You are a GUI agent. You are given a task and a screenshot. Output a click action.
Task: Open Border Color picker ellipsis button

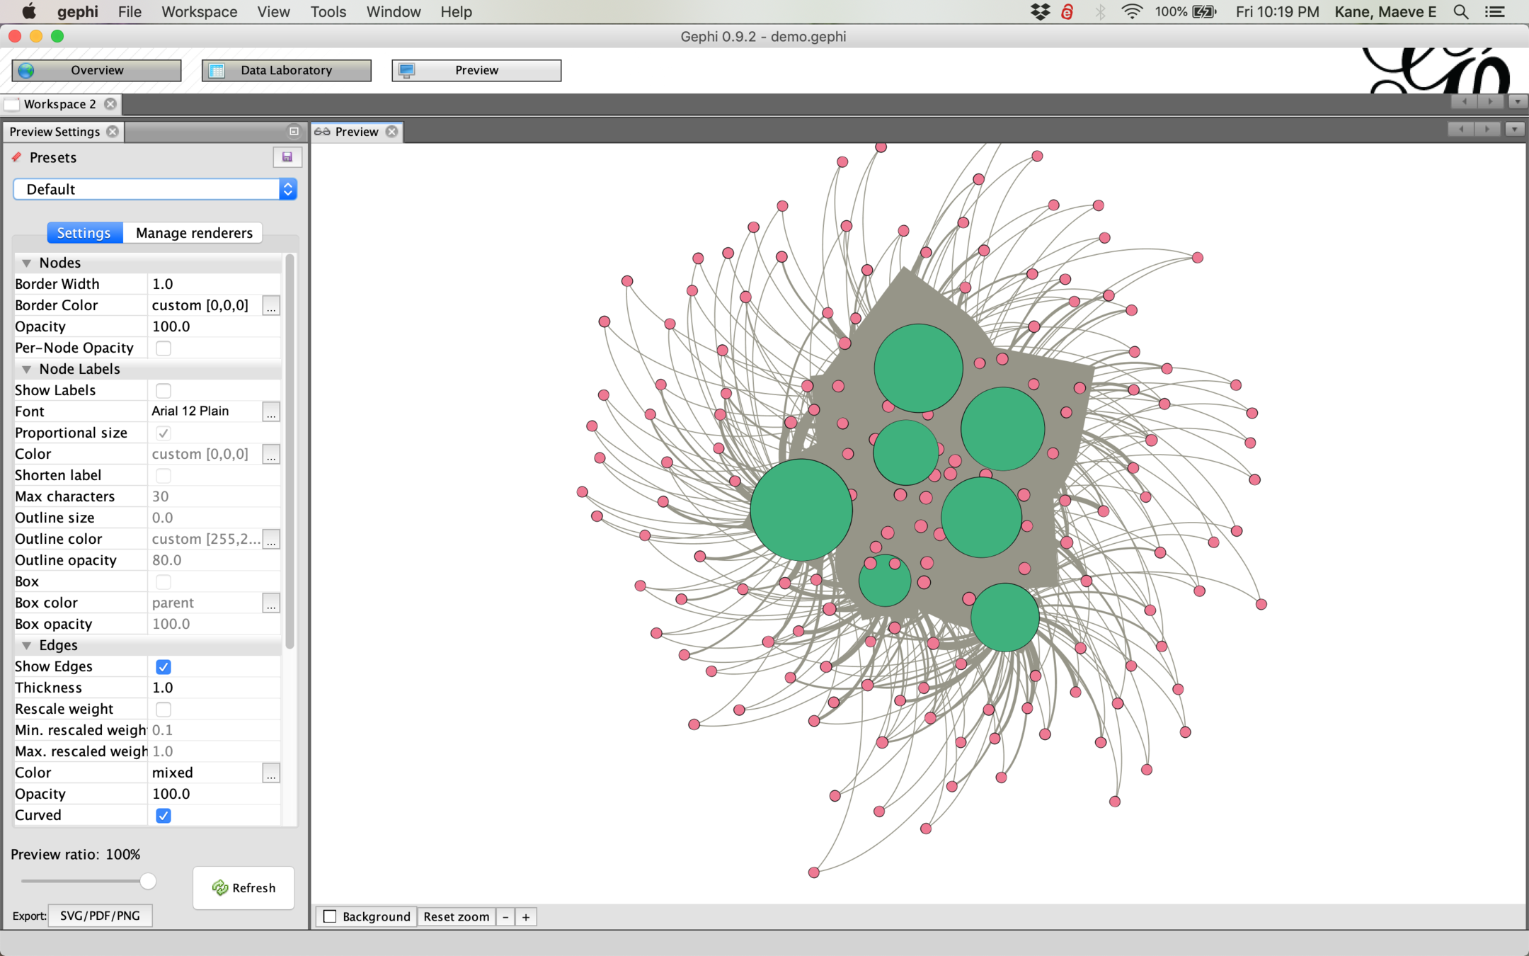(270, 306)
